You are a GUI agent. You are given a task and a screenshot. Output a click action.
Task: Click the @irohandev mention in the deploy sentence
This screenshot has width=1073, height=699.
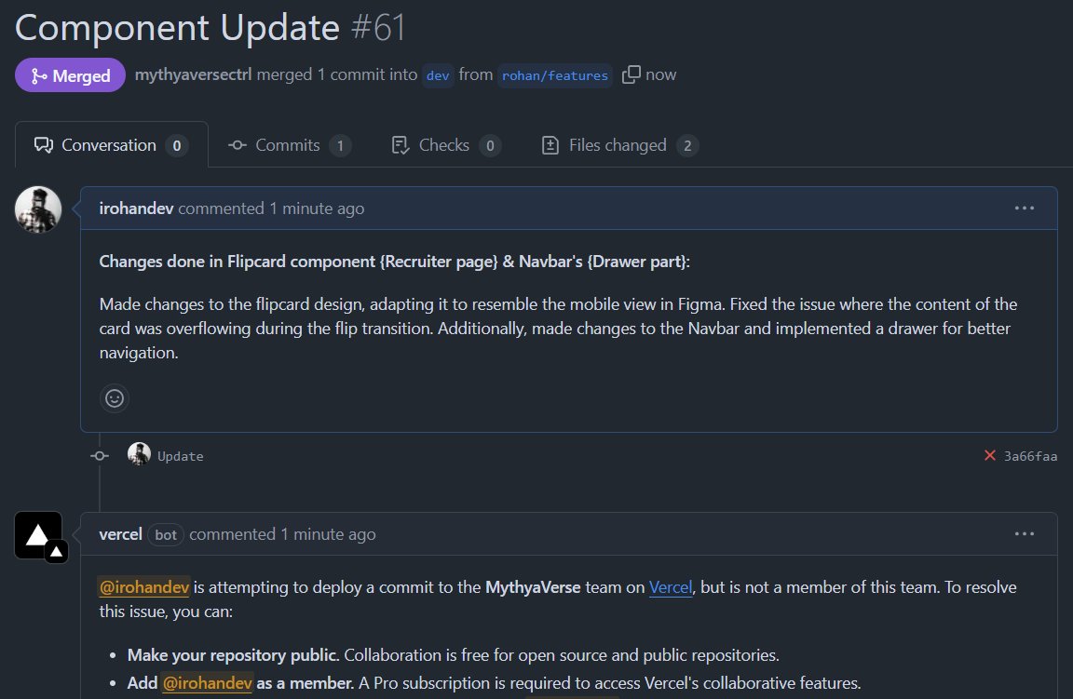point(144,586)
